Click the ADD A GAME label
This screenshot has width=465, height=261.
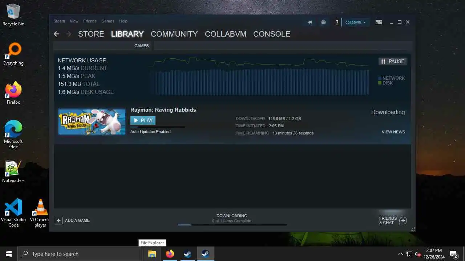coord(77,220)
